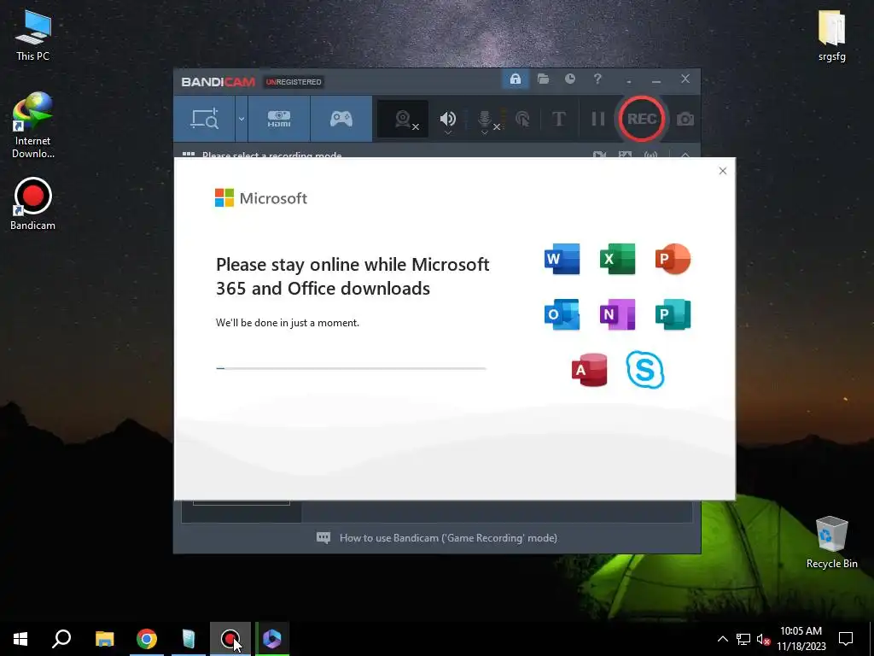Start recording with the REC button
874x656 pixels.
coord(642,118)
